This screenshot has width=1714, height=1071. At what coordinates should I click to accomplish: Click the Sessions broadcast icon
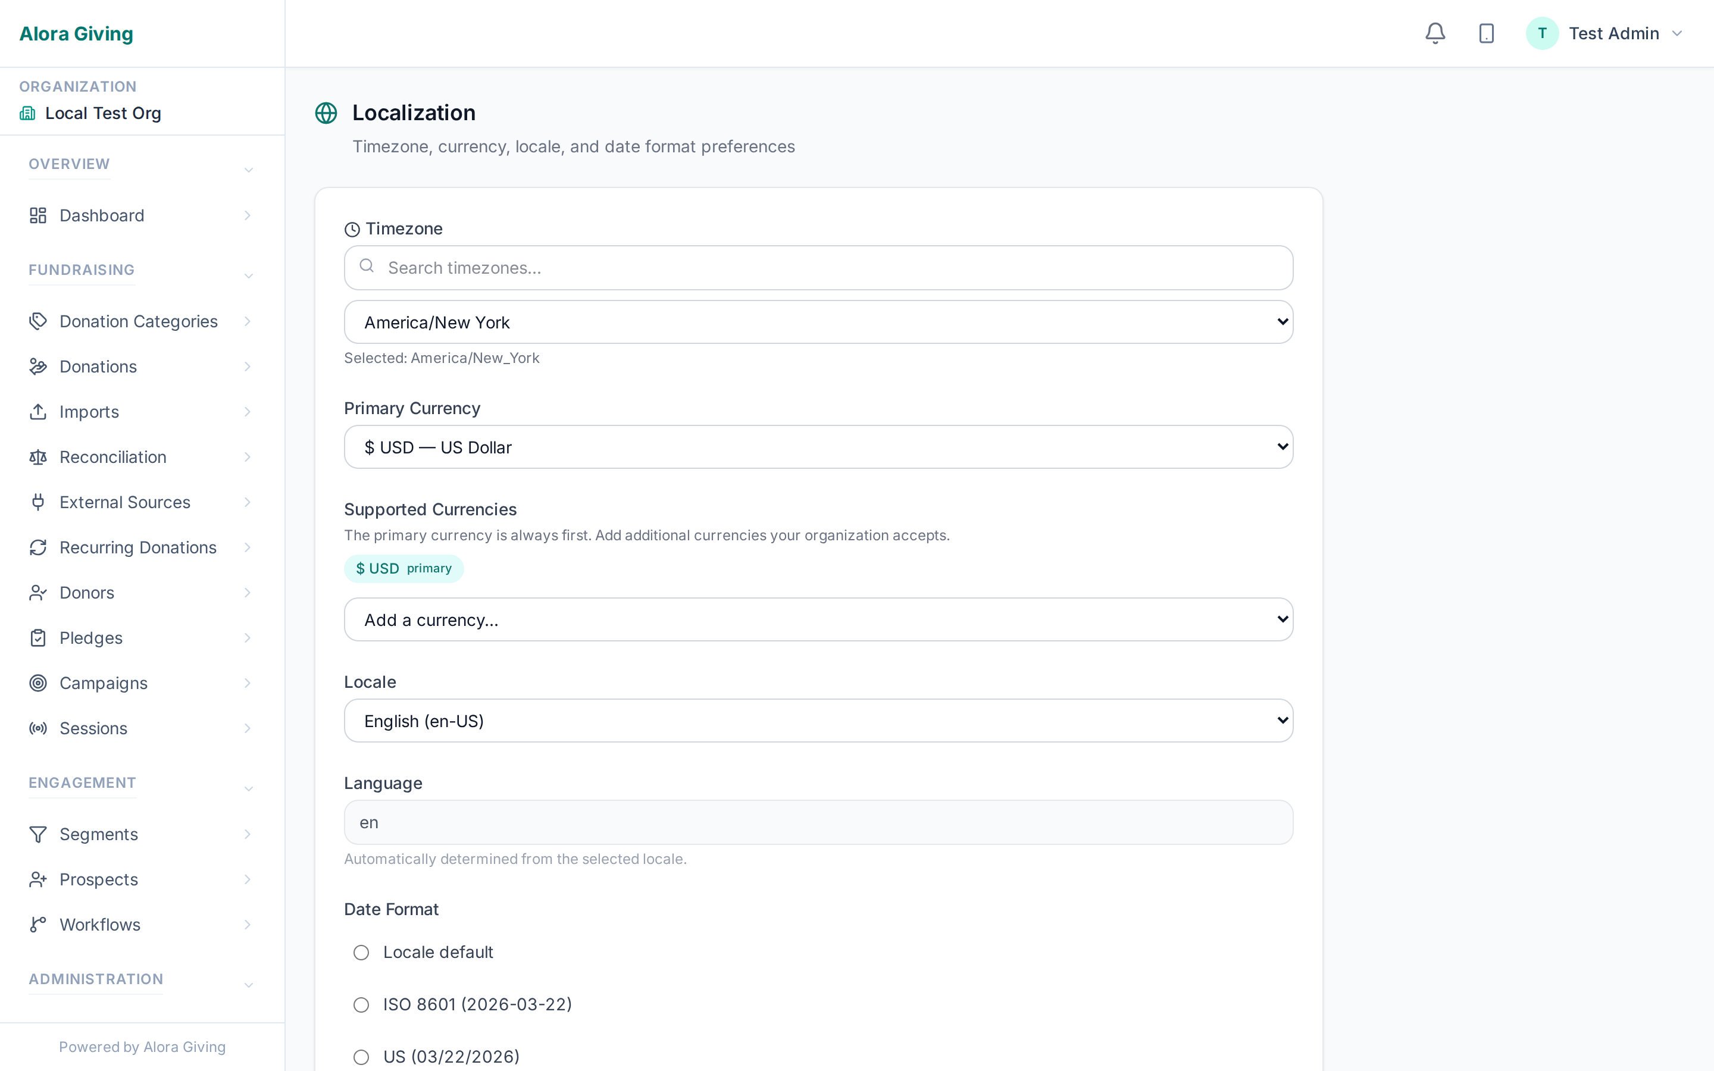[37, 728]
